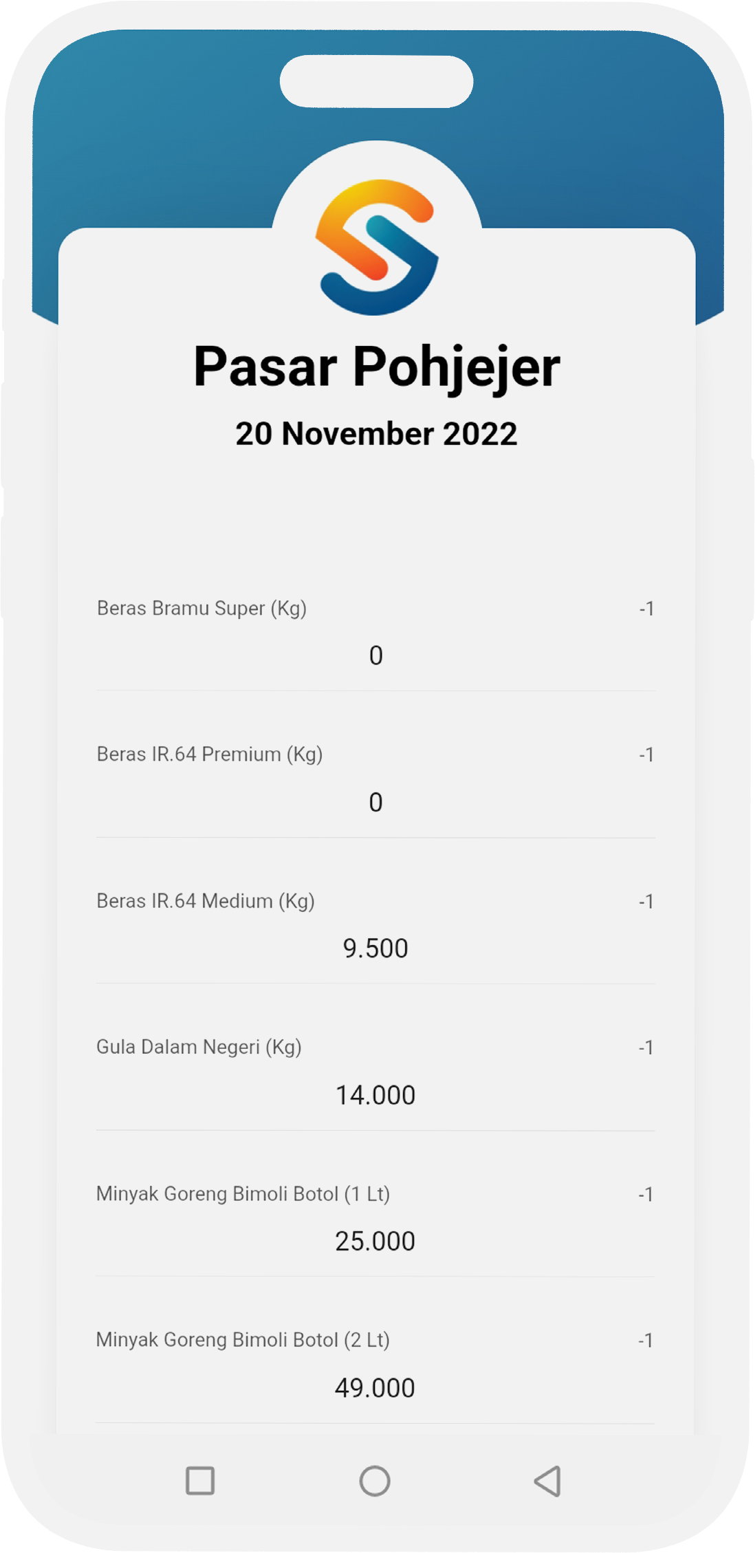Select the Pasar Pohjejer market title
The image size is (755, 1553).
coord(377,367)
